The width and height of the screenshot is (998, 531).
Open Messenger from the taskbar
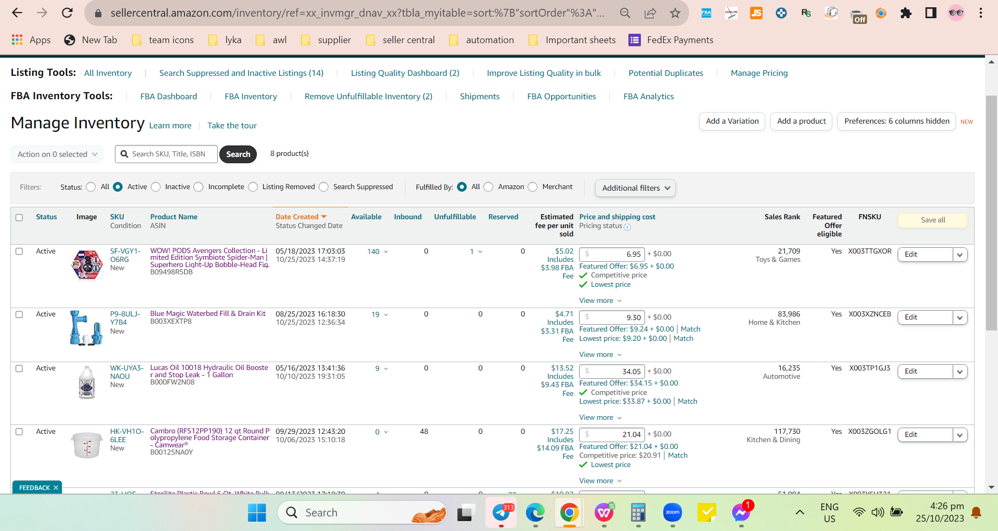(x=741, y=513)
